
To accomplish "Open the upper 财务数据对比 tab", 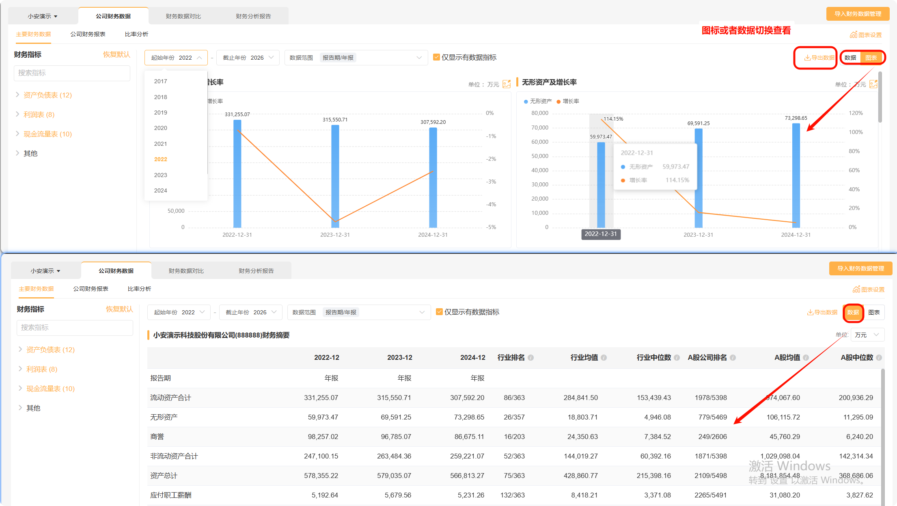I will click(x=183, y=16).
